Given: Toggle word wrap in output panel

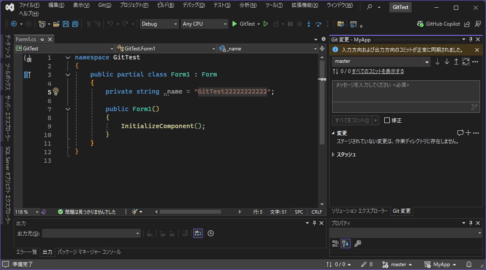Looking at the screenshot, I should coord(197,233).
